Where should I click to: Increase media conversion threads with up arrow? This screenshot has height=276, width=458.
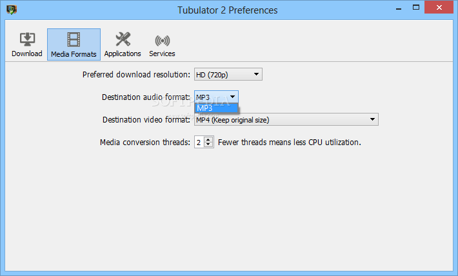(208, 139)
